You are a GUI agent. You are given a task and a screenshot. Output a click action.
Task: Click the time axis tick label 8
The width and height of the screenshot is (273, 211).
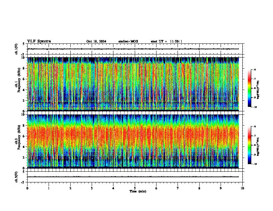(x=199, y=188)
